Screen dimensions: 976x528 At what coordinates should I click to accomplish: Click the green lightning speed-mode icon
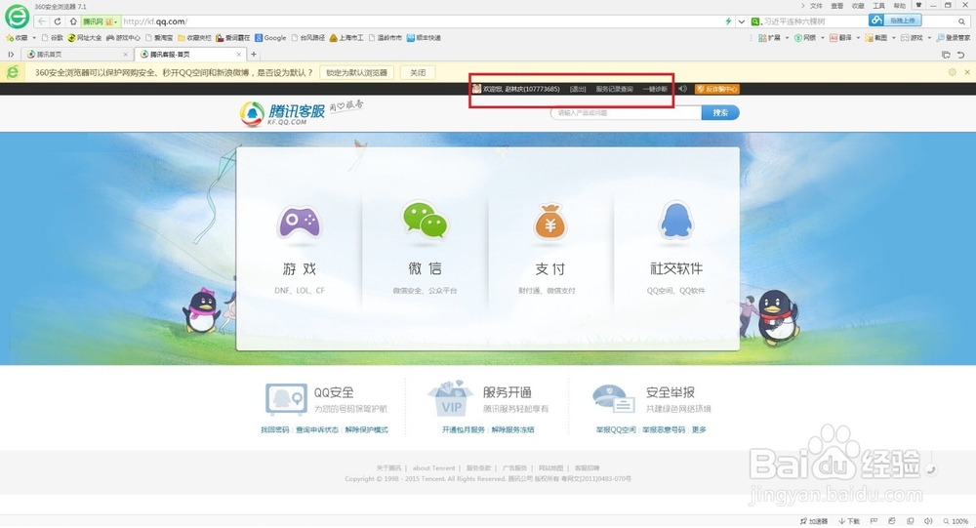728,21
